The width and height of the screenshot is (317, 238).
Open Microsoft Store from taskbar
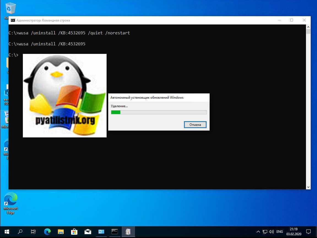coord(74,231)
